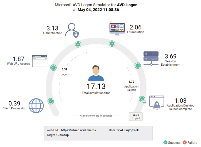
Task: Click the rocket launch complete icon
Action: [x=157, y=103]
